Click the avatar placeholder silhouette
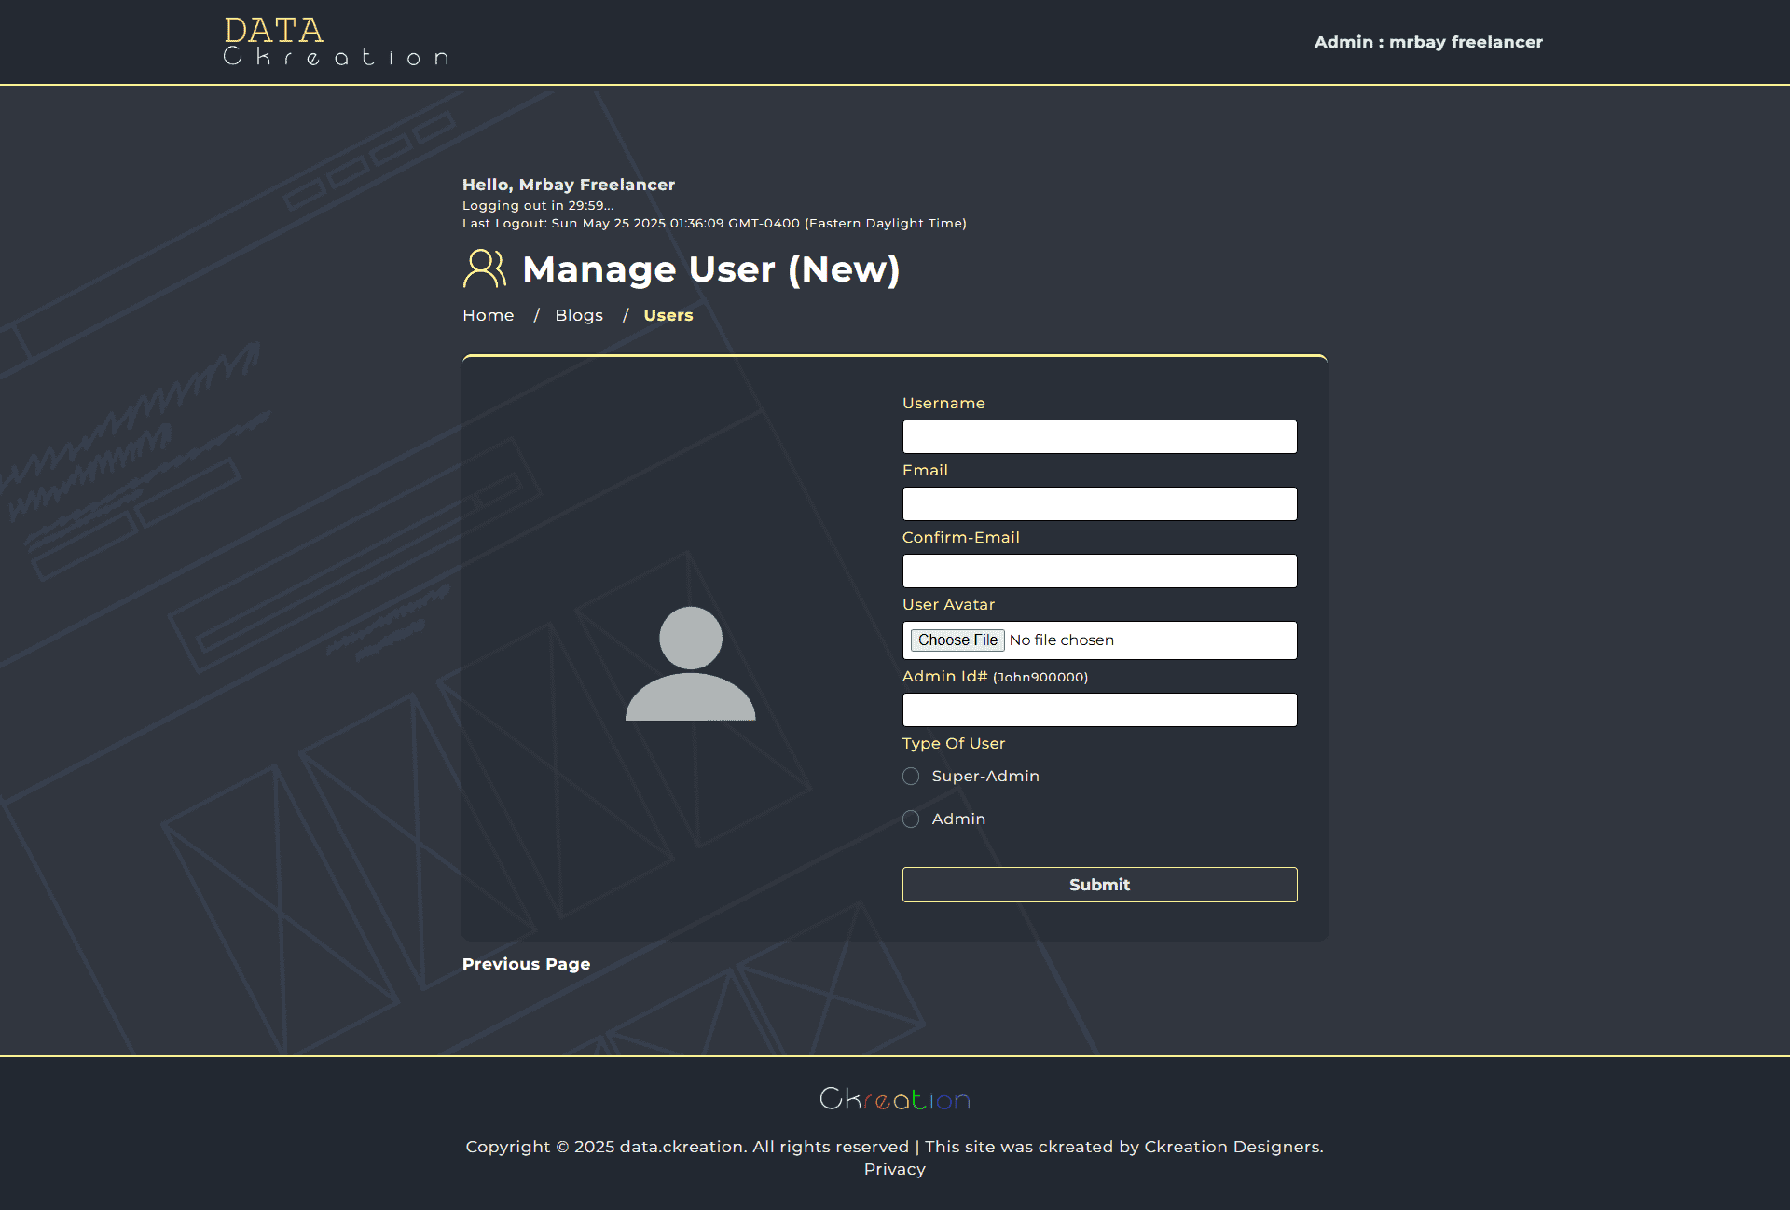The width and height of the screenshot is (1790, 1211). coord(690,664)
